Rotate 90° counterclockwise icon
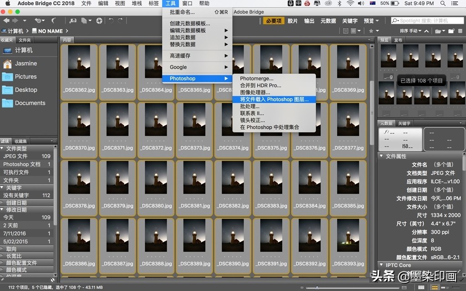466x291 pixels. tap(111, 20)
